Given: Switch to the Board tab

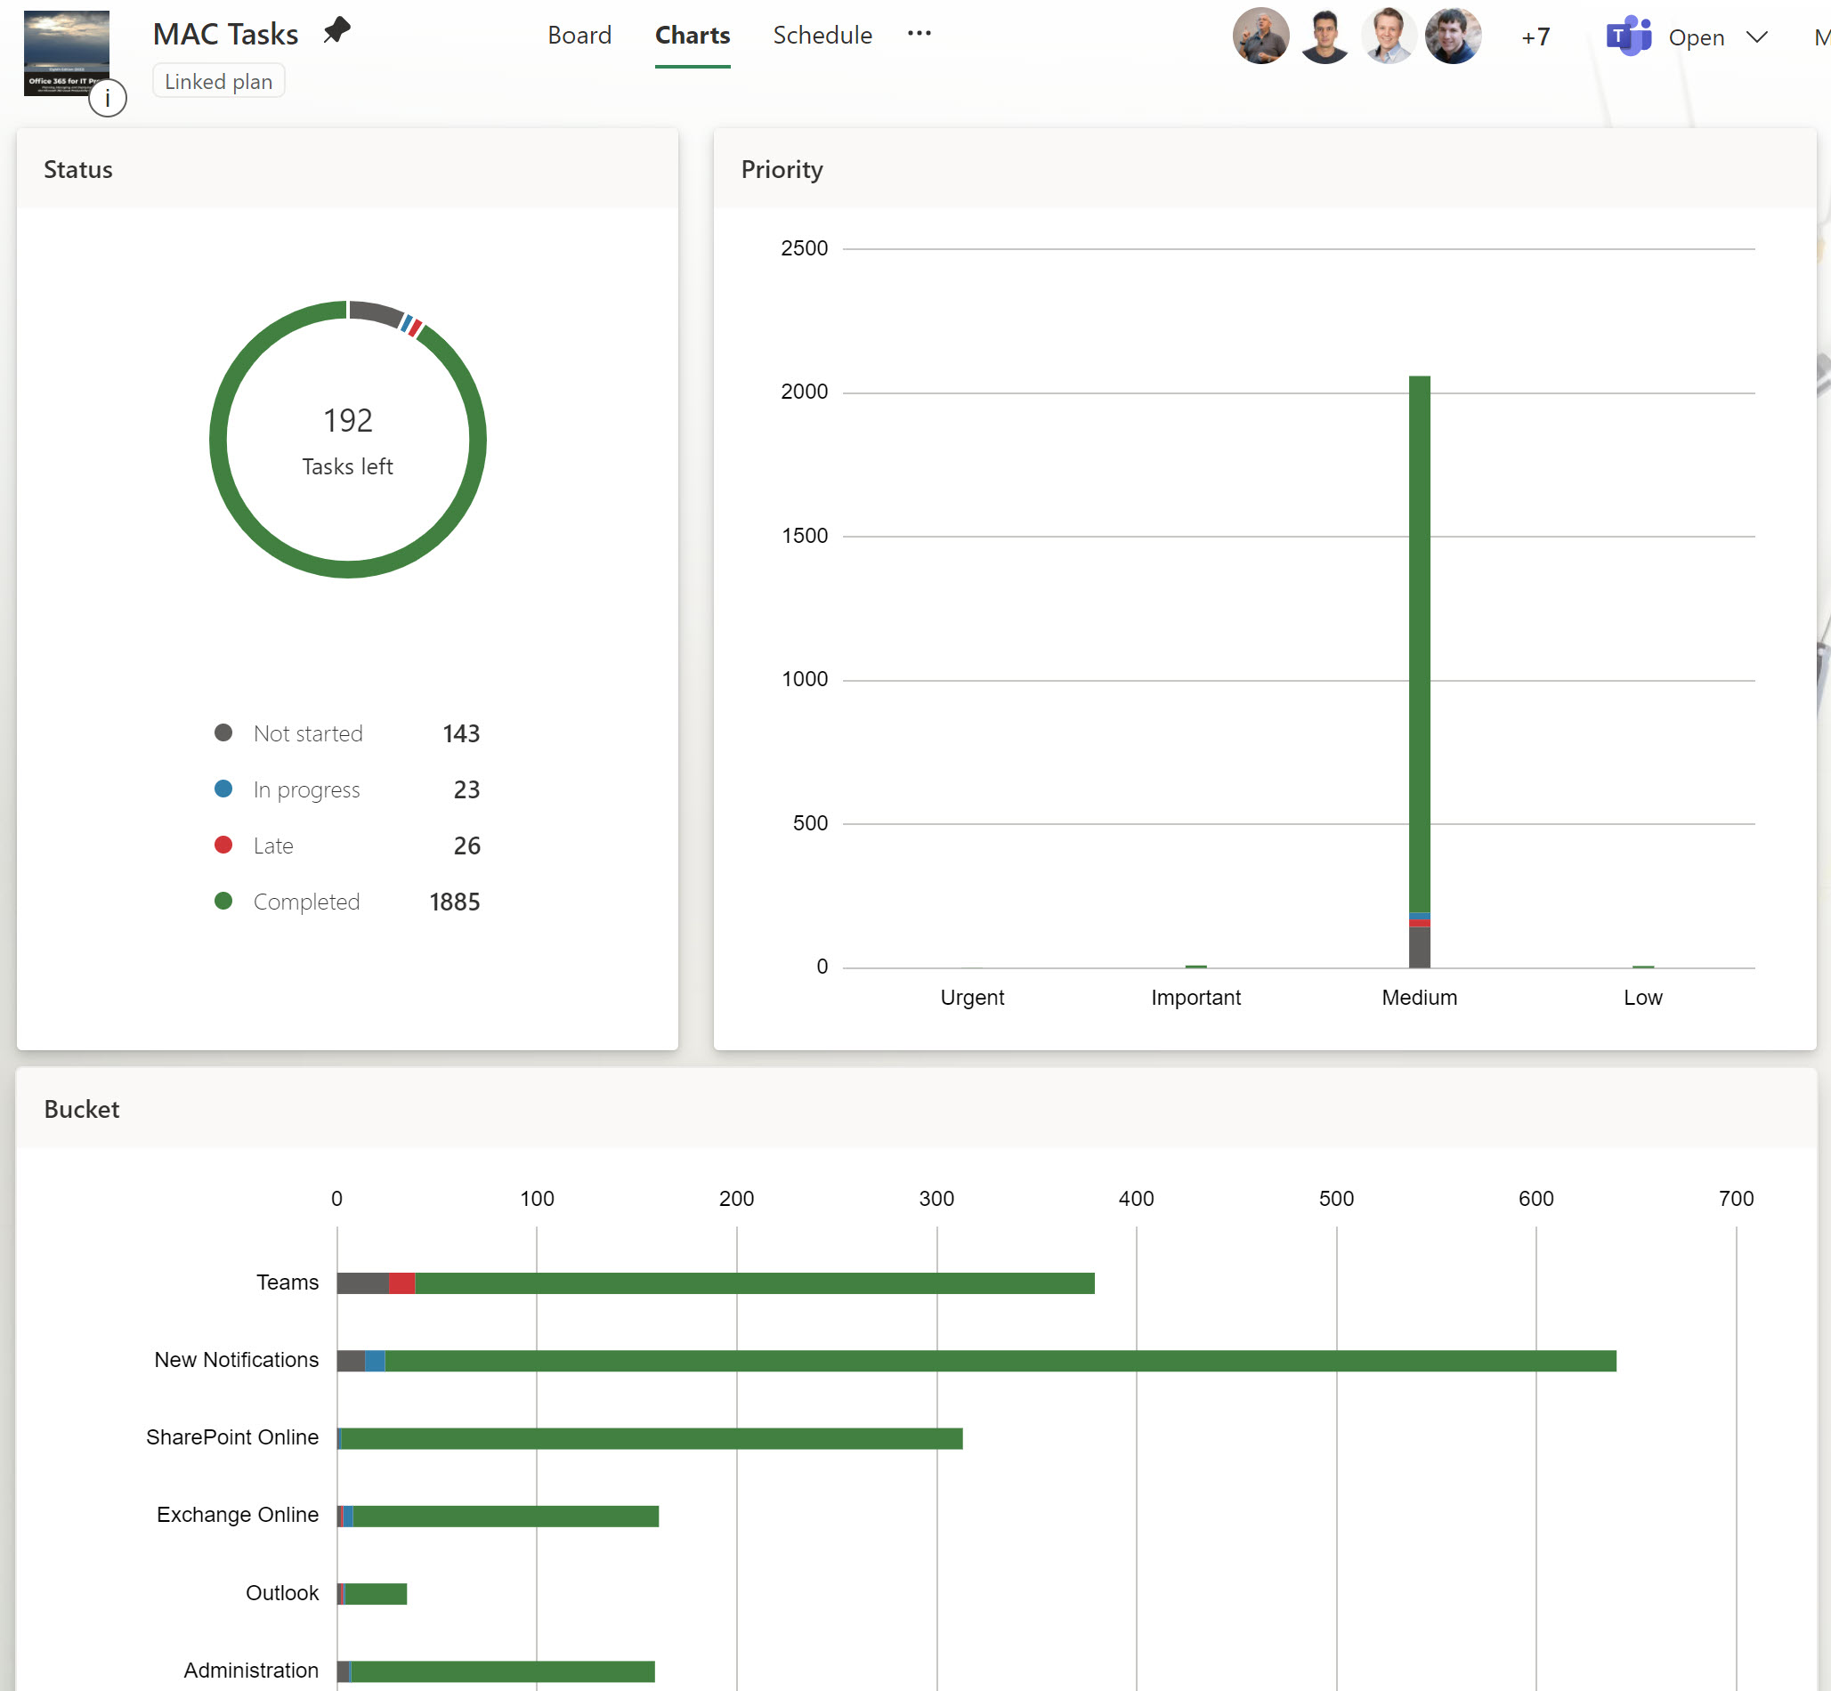Looking at the screenshot, I should (x=579, y=36).
